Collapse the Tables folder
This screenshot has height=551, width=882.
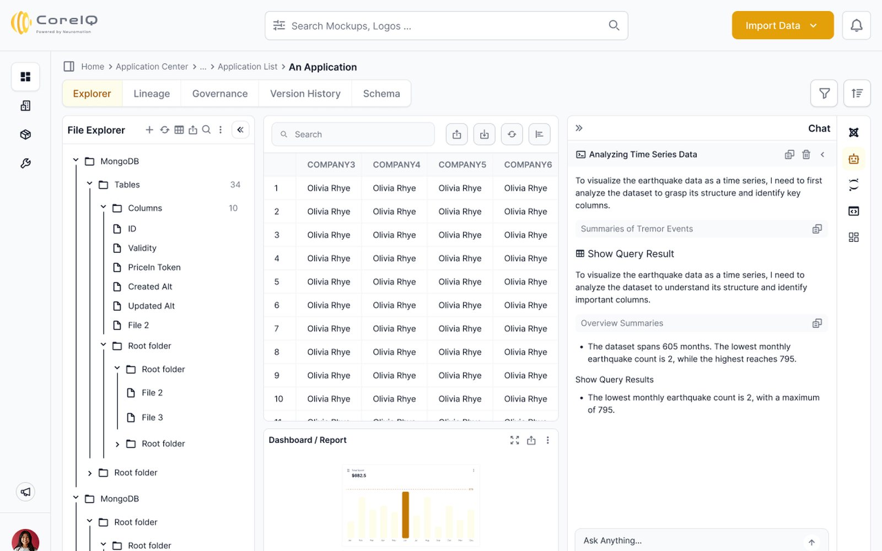[x=90, y=183]
